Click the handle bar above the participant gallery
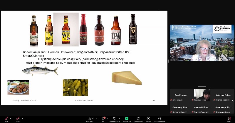 tap(202, 86)
